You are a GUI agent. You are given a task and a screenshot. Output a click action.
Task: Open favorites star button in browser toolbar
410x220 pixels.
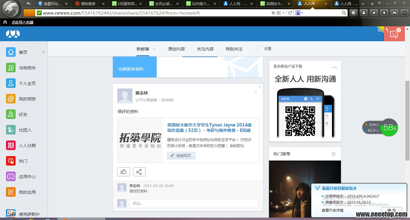[x=374, y=13]
